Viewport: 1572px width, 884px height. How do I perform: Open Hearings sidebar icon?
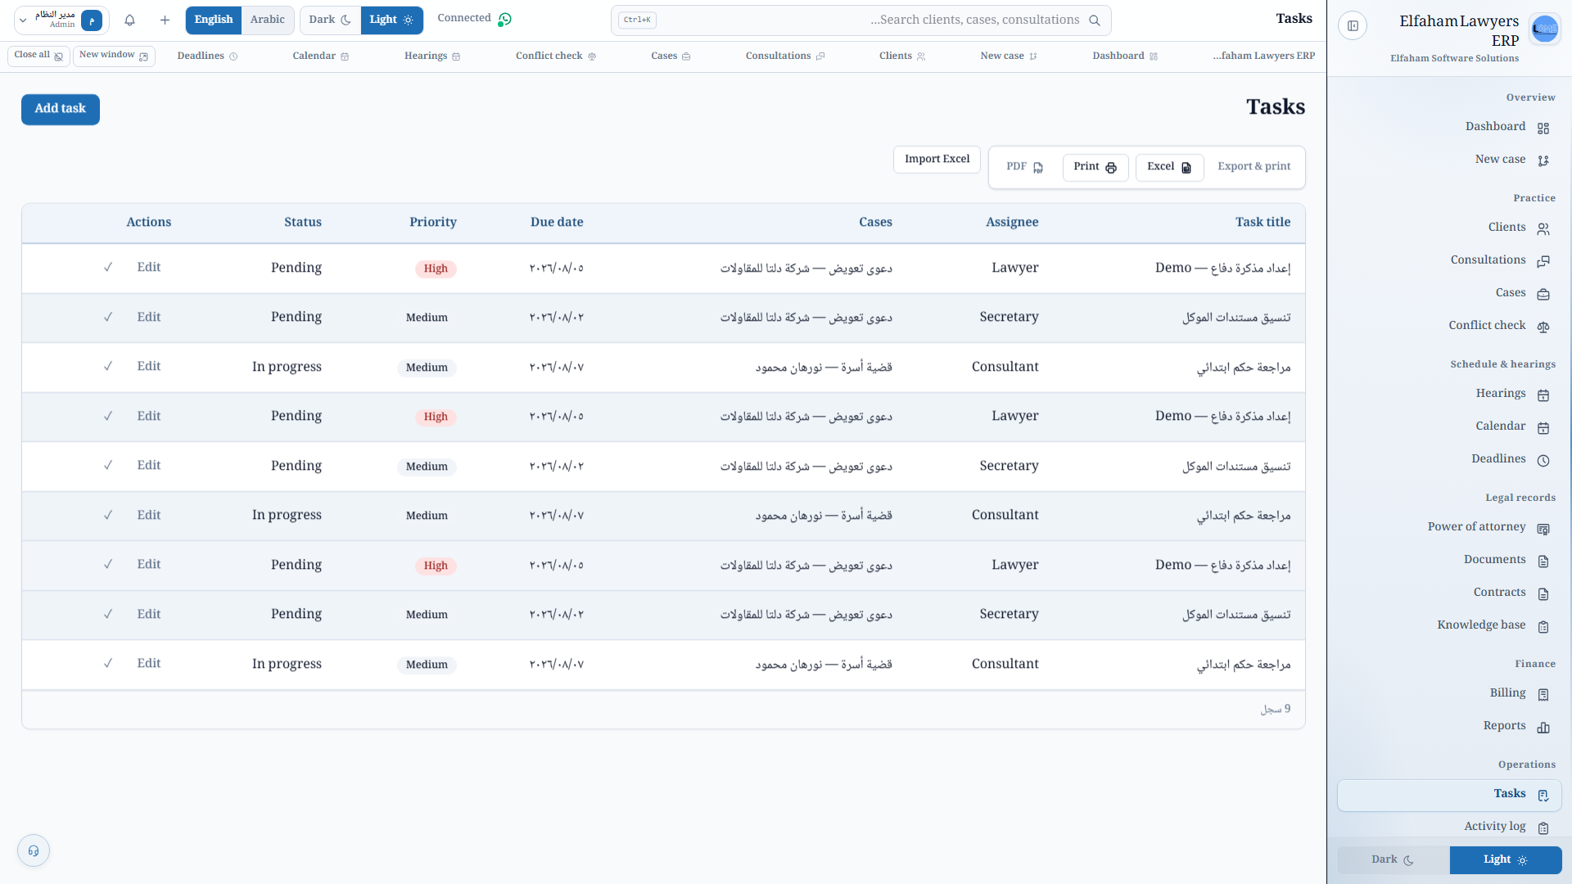pyautogui.click(x=1543, y=395)
